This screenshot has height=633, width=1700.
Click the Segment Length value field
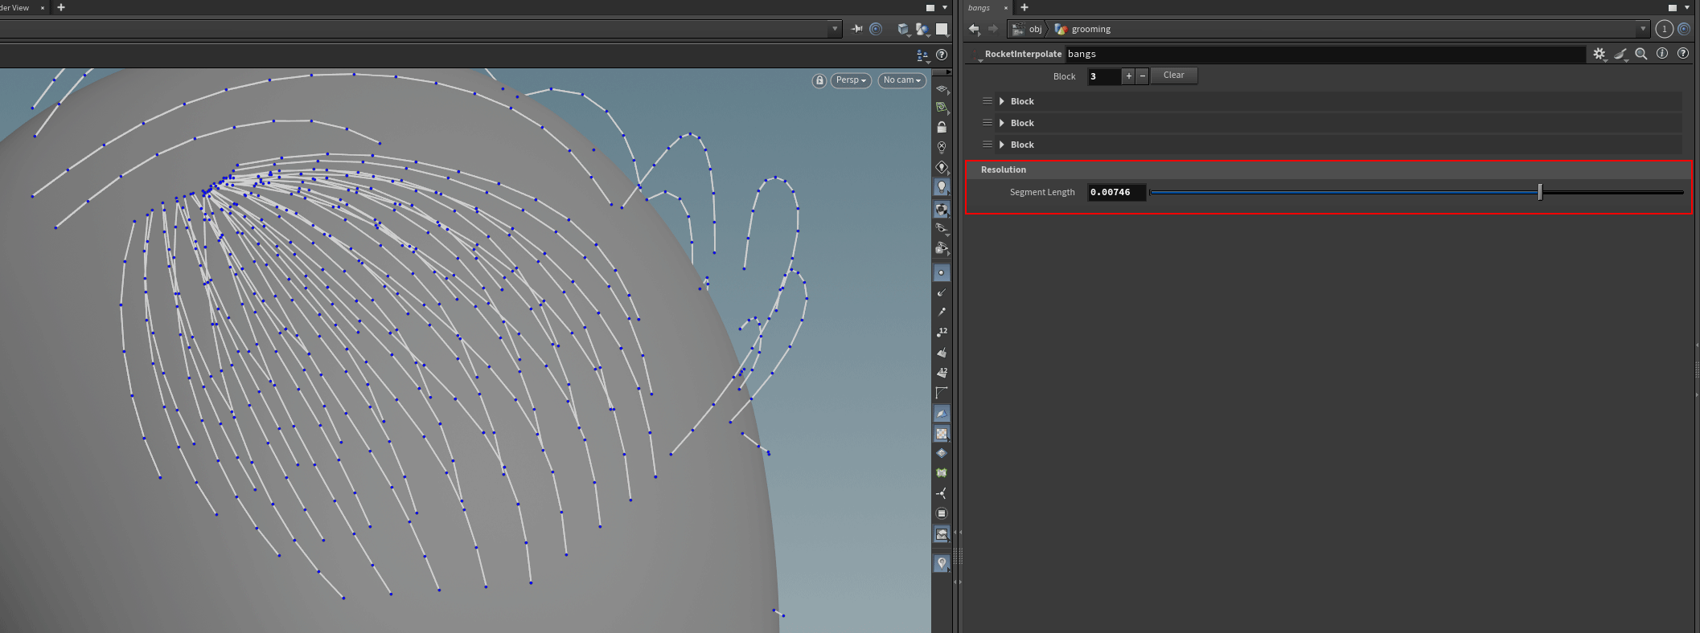pyautogui.click(x=1116, y=192)
